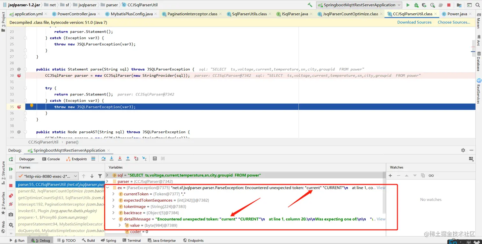Open the Project Structure icon
Screen dimensions: 482x244
click(x=459, y=5)
